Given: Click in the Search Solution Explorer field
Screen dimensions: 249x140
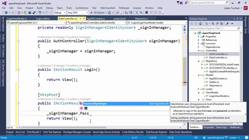Looking at the screenshot, I should point(213,28).
